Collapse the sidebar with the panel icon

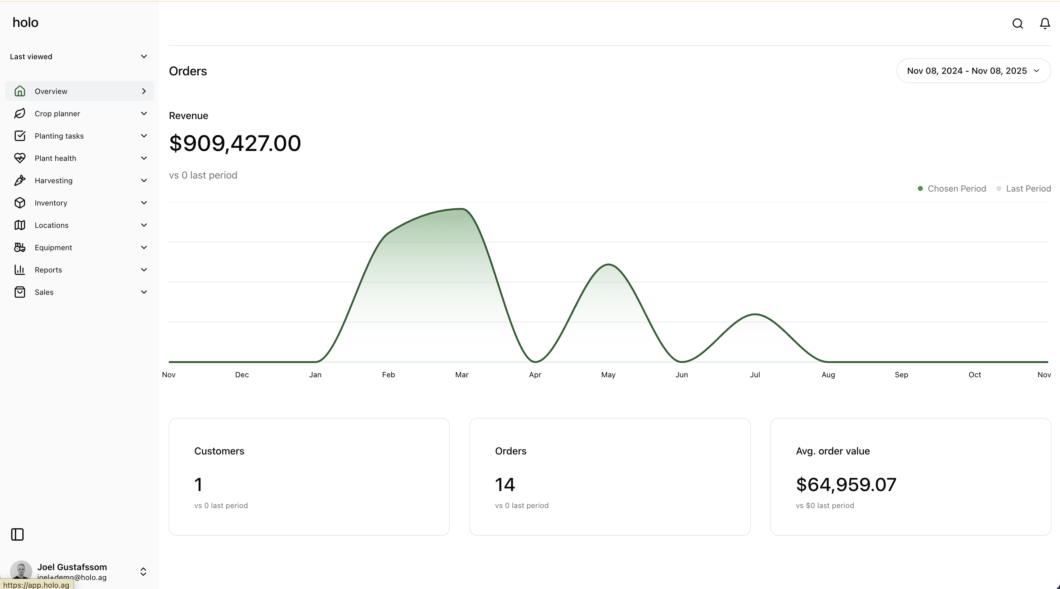tap(17, 534)
